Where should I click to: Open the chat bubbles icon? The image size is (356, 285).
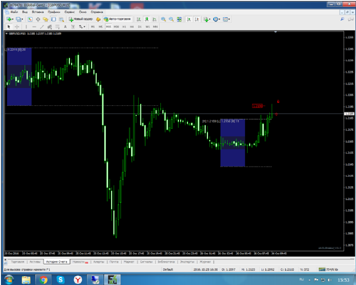coord(351,19)
